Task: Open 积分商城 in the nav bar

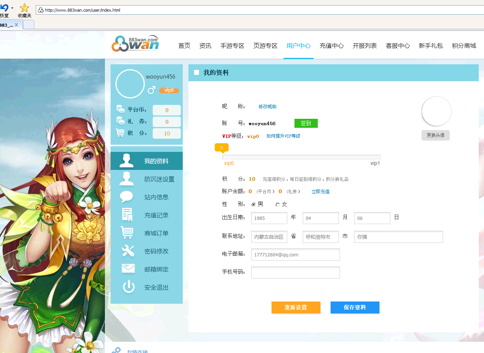Action: click(464, 46)
